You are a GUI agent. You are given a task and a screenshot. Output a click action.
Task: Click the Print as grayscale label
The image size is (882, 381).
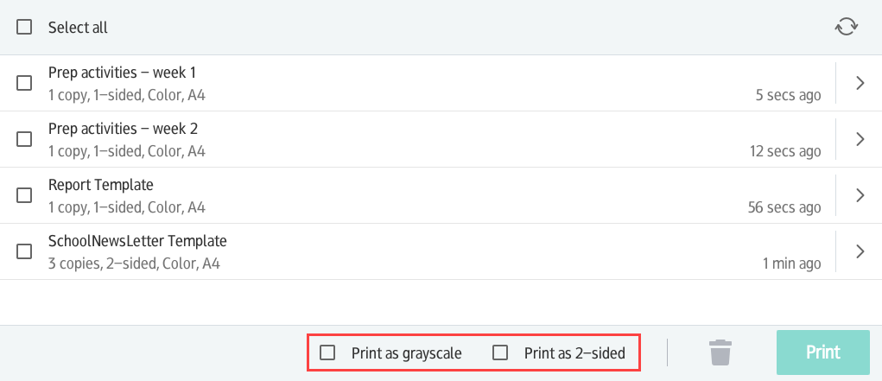click(x=407, y=353)
